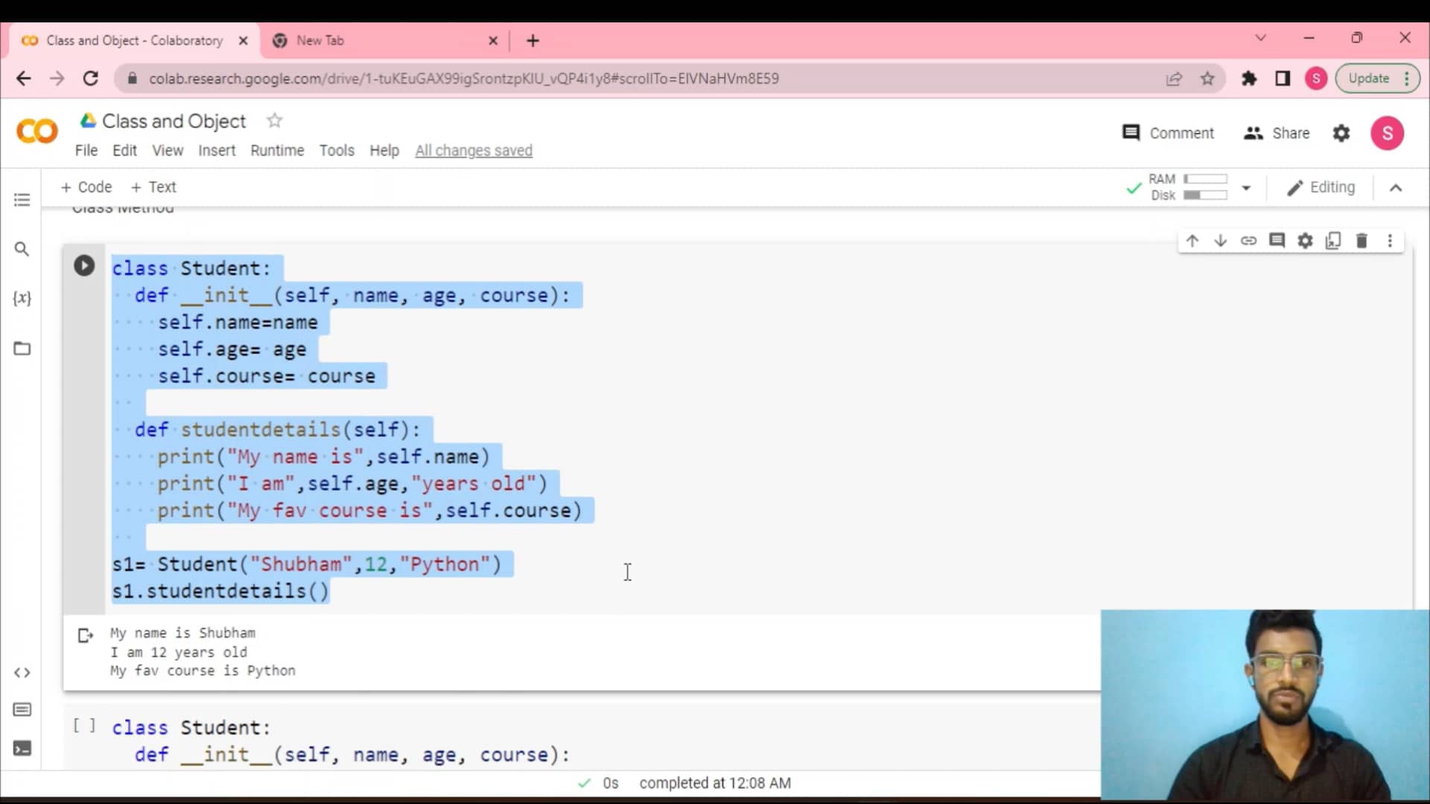This screenshot has width=1430, height=804.
Task: Open the terminal icon in sidebar
Action: click(22, 748)
